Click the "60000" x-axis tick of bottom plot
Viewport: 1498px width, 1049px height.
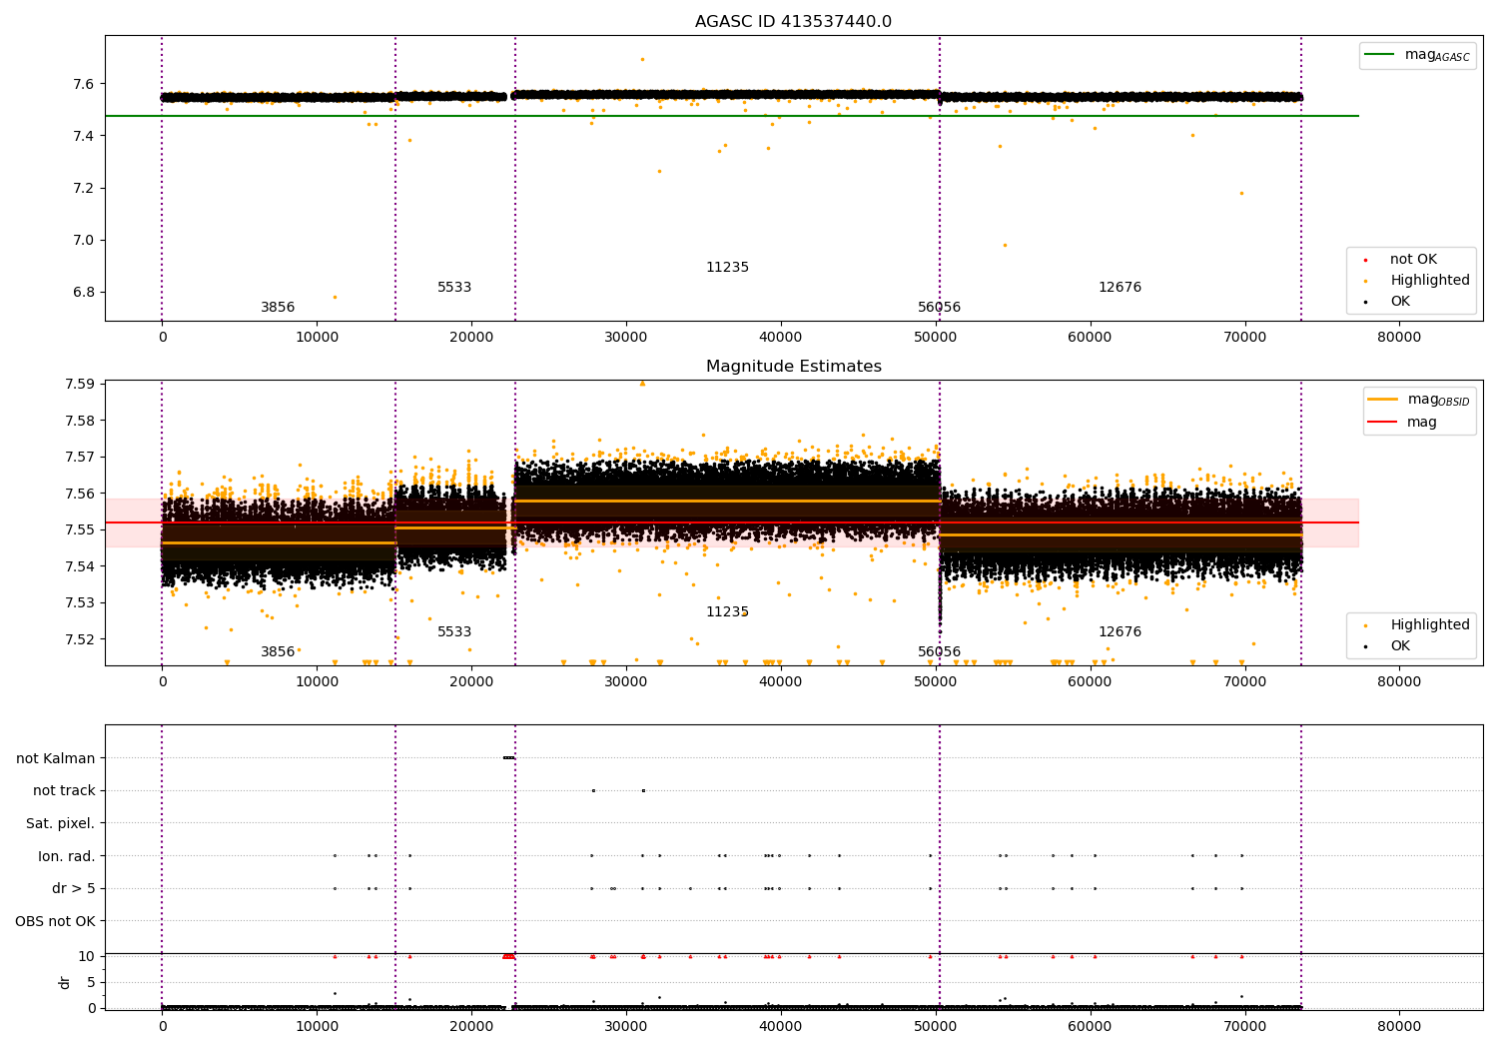click(1090, 1025)
